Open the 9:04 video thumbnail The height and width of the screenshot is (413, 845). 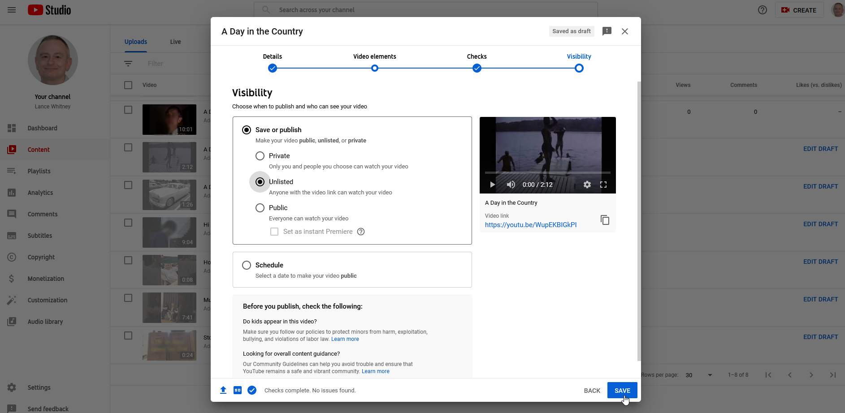(169, 232)
